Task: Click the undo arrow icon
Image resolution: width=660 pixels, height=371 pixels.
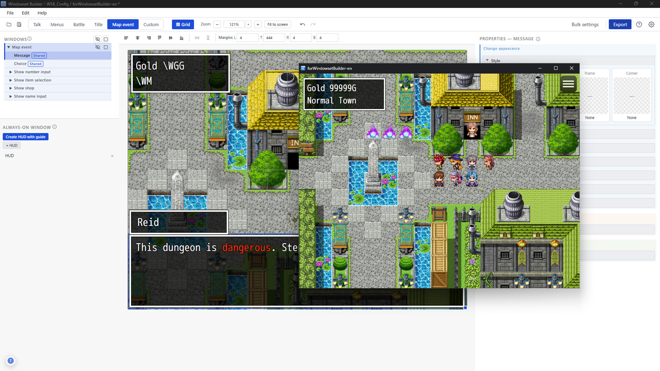Action: [302, 24]
